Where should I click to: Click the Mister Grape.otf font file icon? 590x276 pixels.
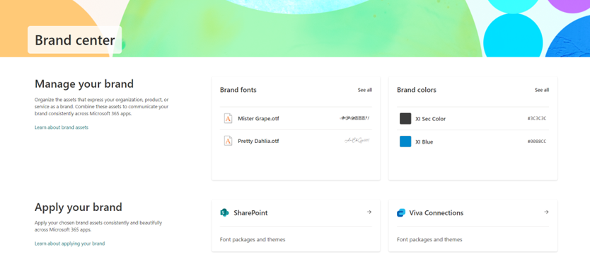(228, 118)
